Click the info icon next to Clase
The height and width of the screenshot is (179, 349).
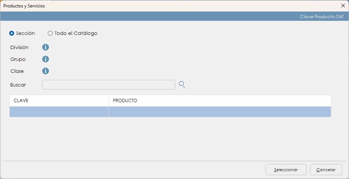[46, 71]
